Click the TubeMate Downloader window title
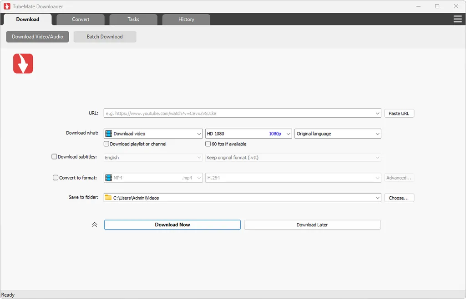 [x=38, y=6]
